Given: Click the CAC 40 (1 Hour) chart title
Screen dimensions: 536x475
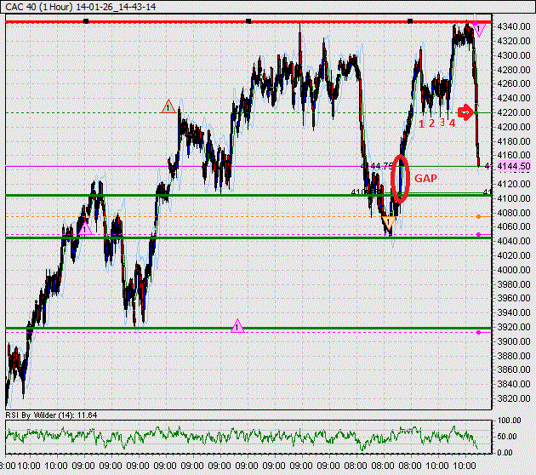Looking at the screenshot, I should click(80, 7).
